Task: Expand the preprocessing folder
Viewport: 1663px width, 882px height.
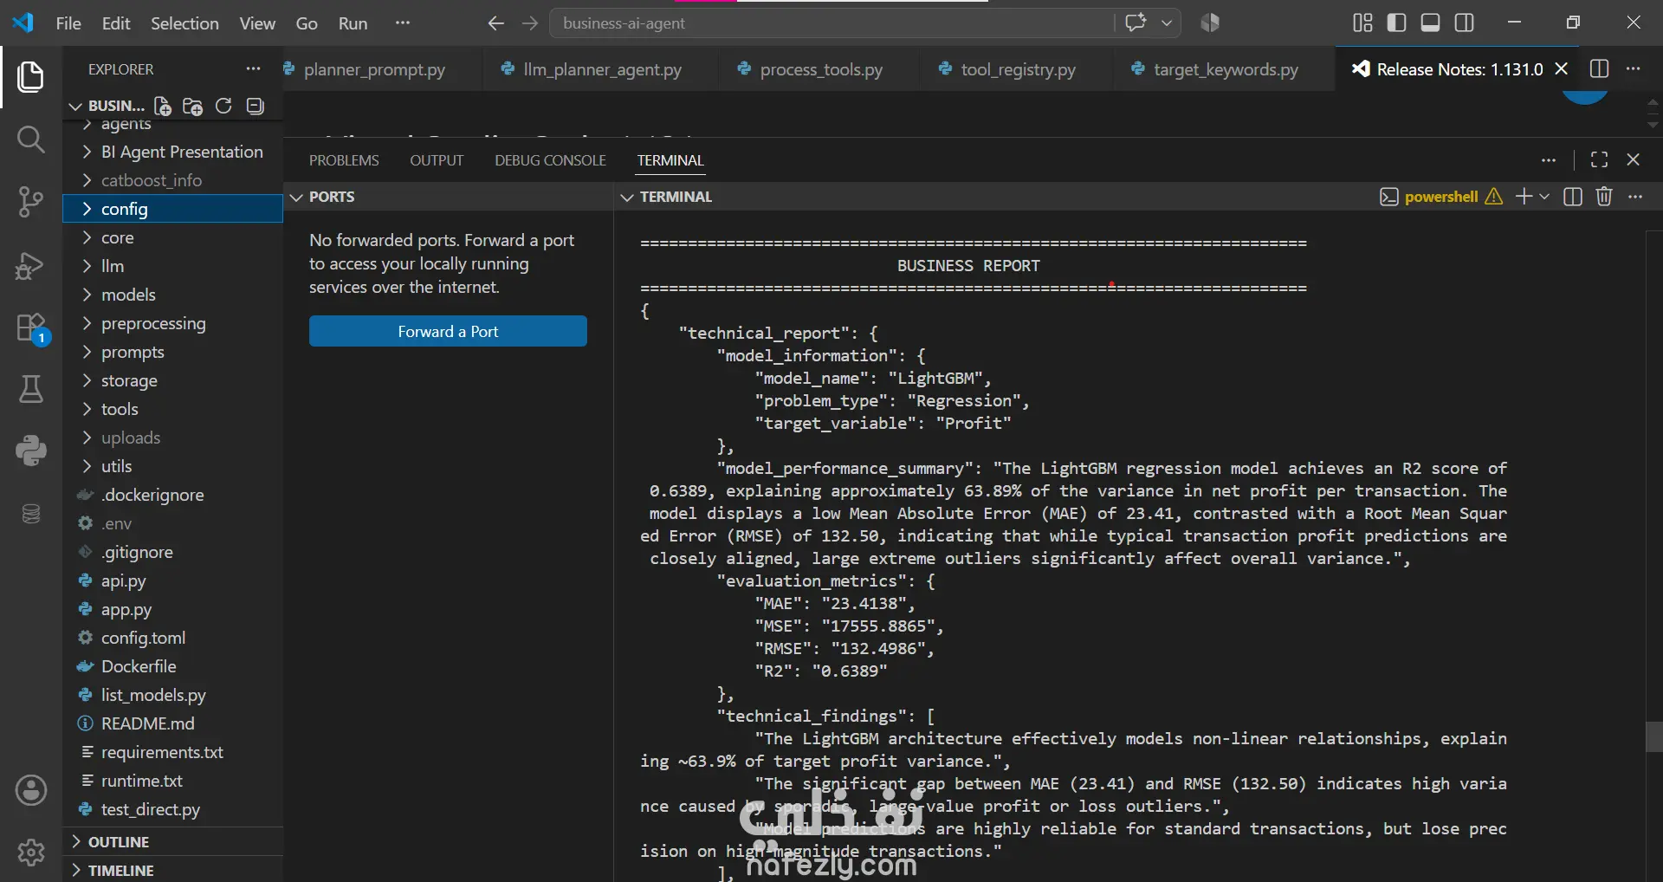Action: pos(173,323)
